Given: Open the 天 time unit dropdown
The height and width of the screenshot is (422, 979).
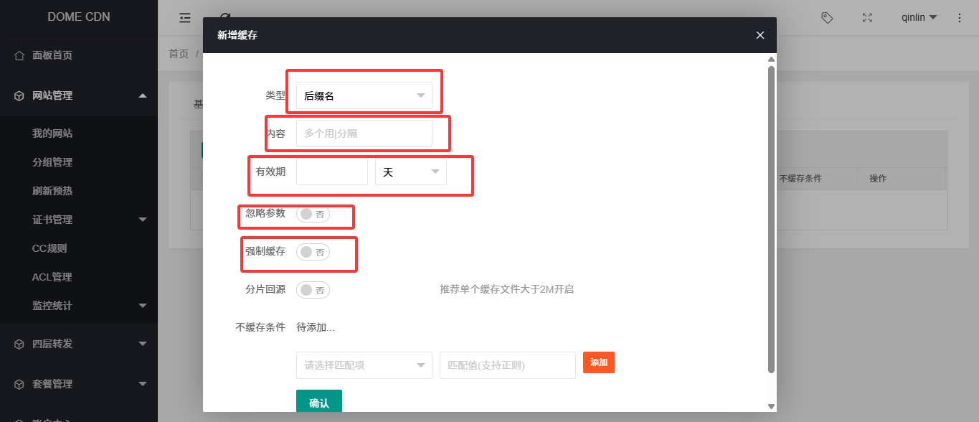Looking at the screenshot, I should pyautogui.click(x=410, y=172).
